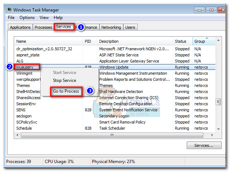Select the ALG service row
This screenshot has height=172, width=230.
tap(20, 61)
